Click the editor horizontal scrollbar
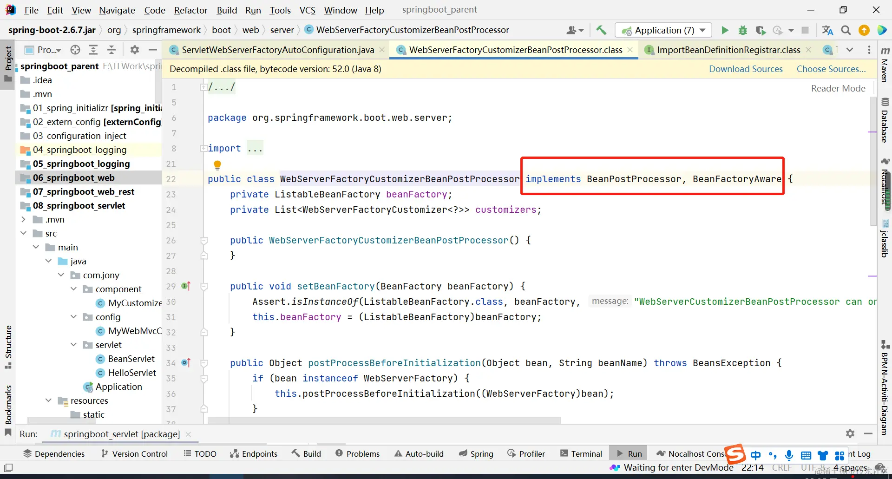892x479 pixels. coord(384,420)
